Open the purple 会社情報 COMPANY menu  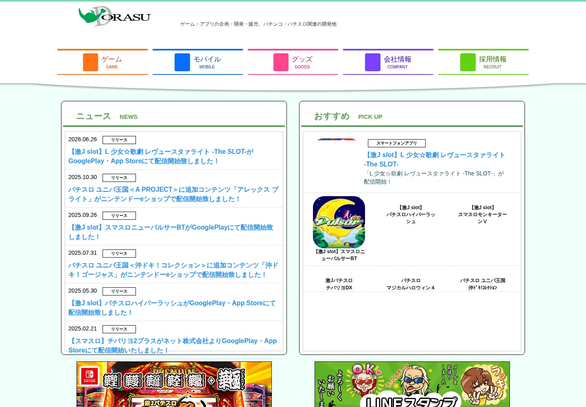388,62
